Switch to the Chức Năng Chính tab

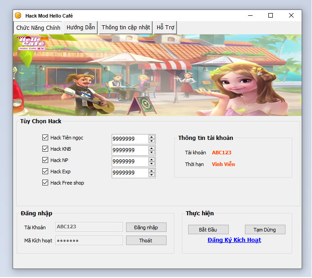(38, 28)
